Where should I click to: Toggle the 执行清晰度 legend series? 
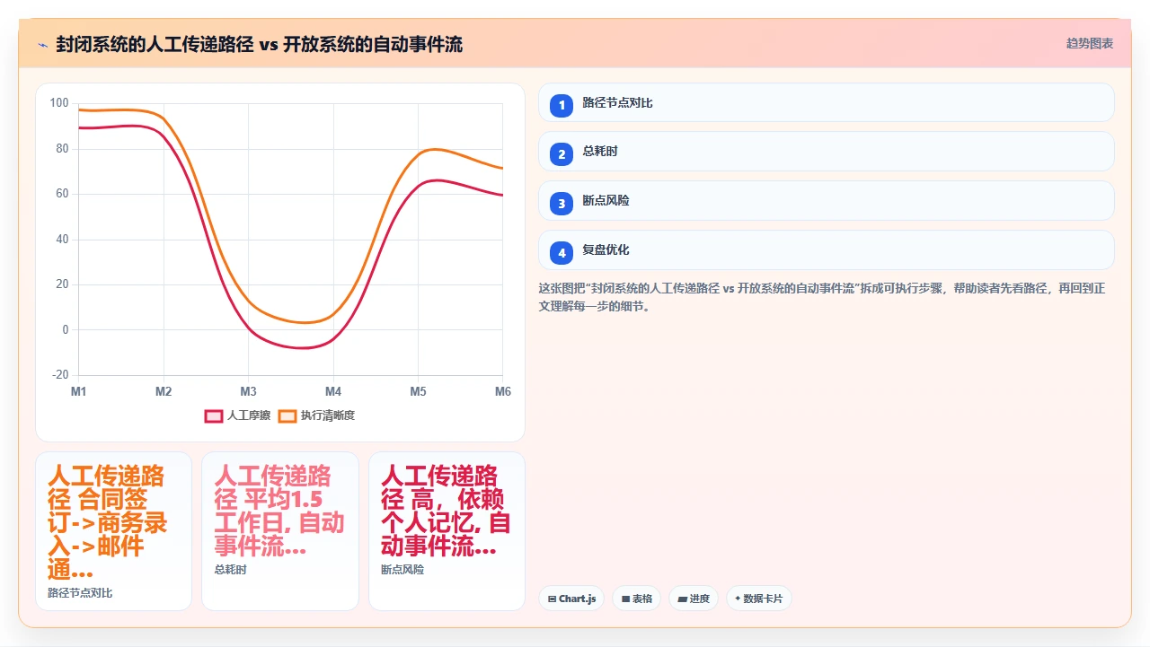tap(317, 415)
